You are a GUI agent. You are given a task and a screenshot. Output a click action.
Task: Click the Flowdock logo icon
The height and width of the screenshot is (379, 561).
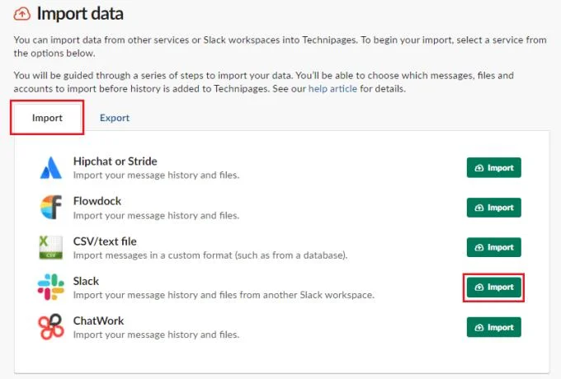pyautogui.click(x=51, y=207)
